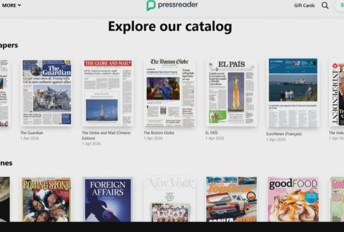The image size is (344, 232).
Task: Expand the MORE dropdown menu
Action: pos(11,6)
